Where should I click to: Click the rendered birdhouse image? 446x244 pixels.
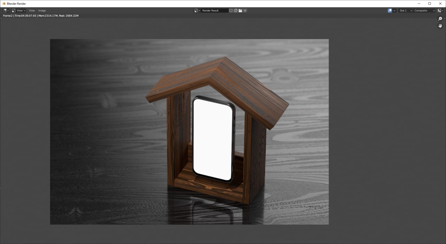click(x=189, y=131)
